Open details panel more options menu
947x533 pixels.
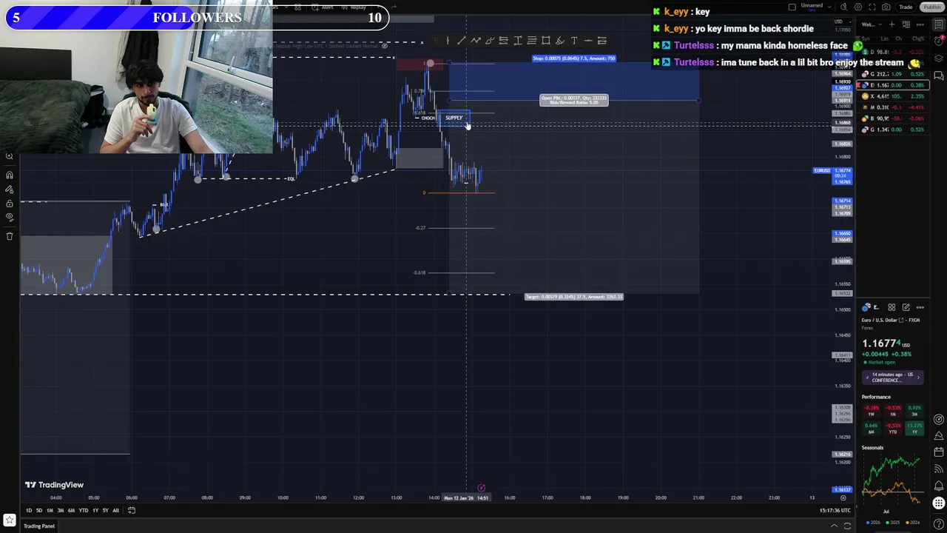tap(920, 307)
